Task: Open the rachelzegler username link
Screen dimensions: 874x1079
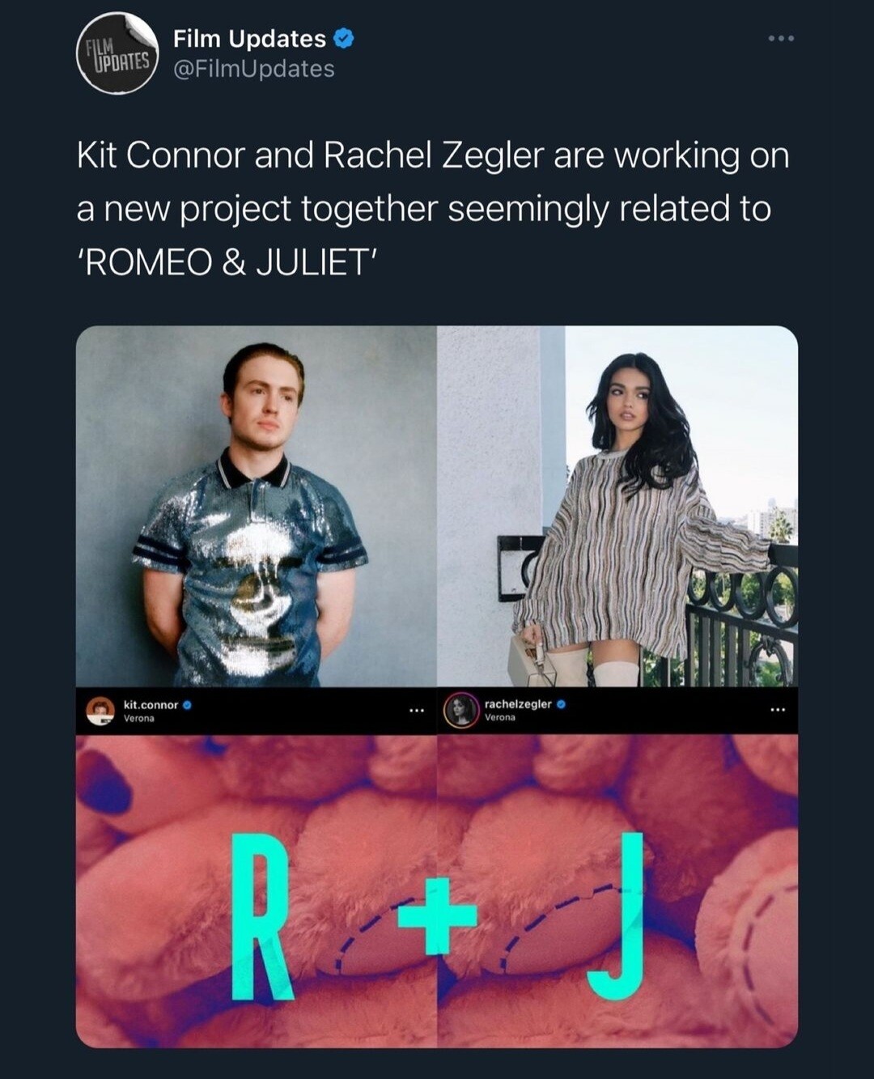Action: tap(518, 703)
